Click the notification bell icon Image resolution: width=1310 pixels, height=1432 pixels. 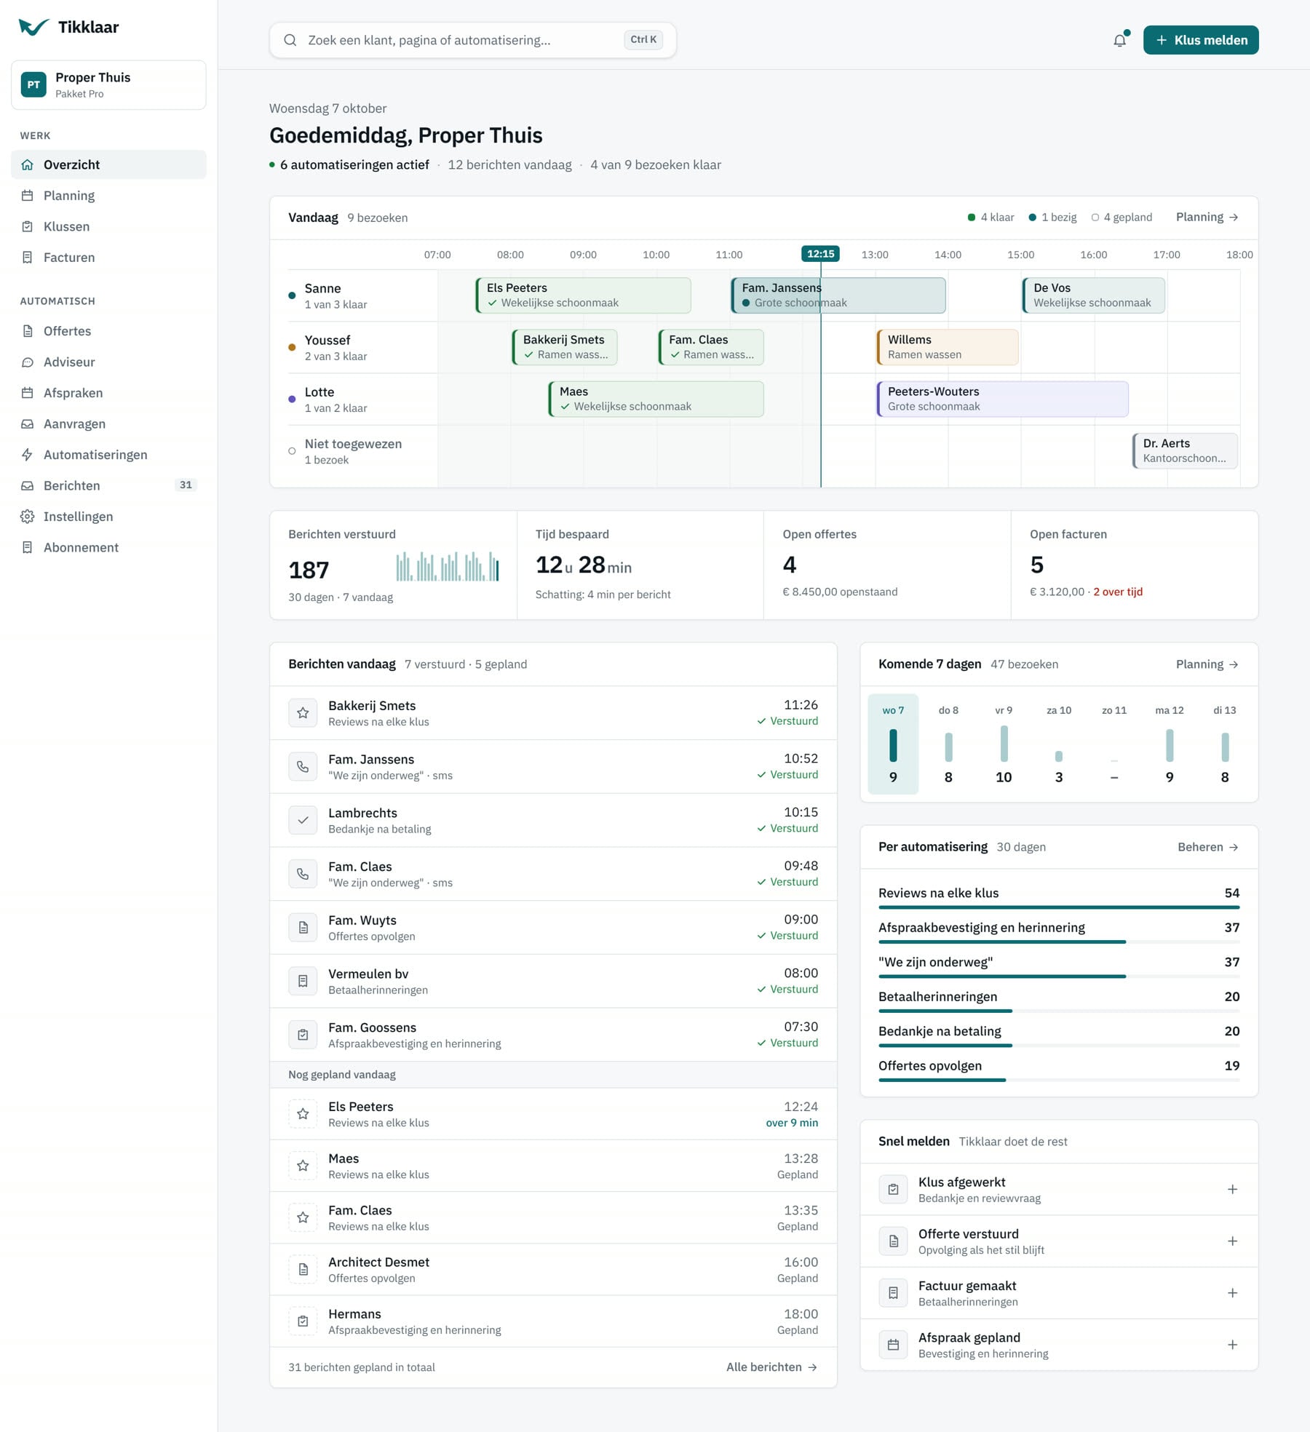pos(1119,40)
